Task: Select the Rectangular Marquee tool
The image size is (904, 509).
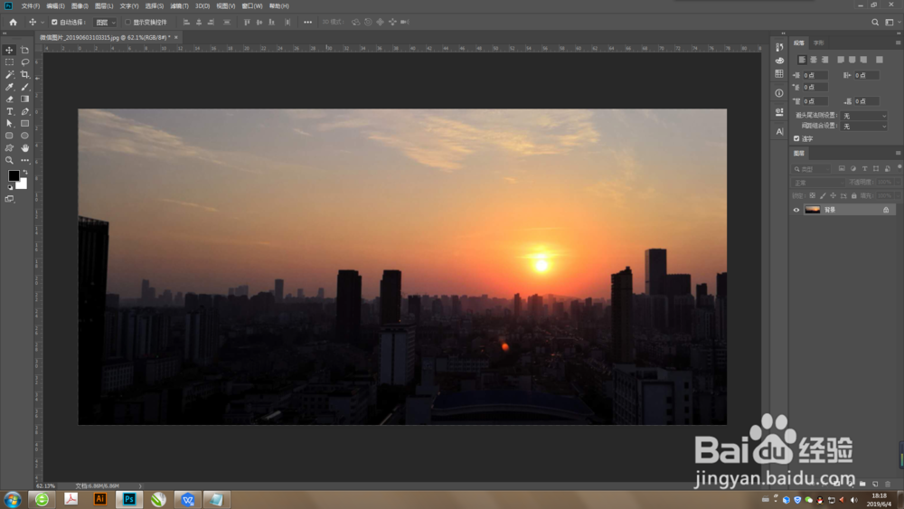Action: click(x=9, y=62)
